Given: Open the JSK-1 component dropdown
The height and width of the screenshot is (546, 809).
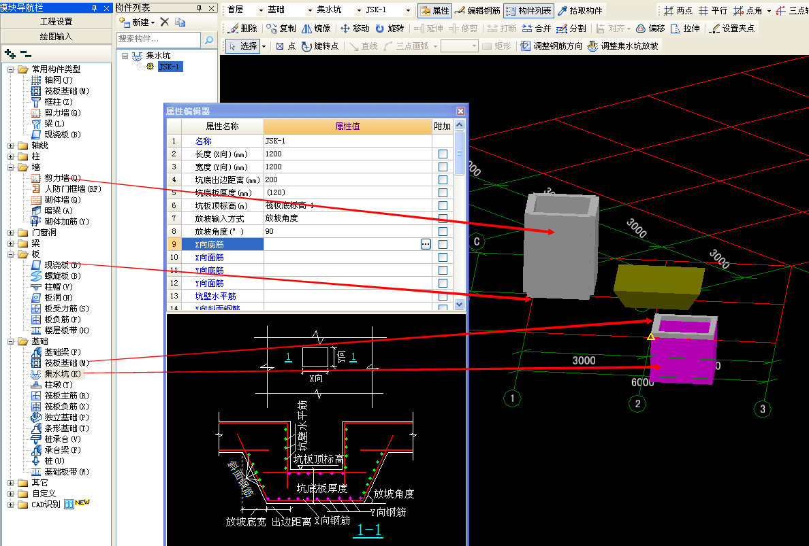Looking at the screenshot, I should pos(408,10).
